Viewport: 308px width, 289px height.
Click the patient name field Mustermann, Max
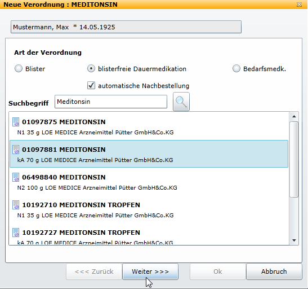(126, 27)
